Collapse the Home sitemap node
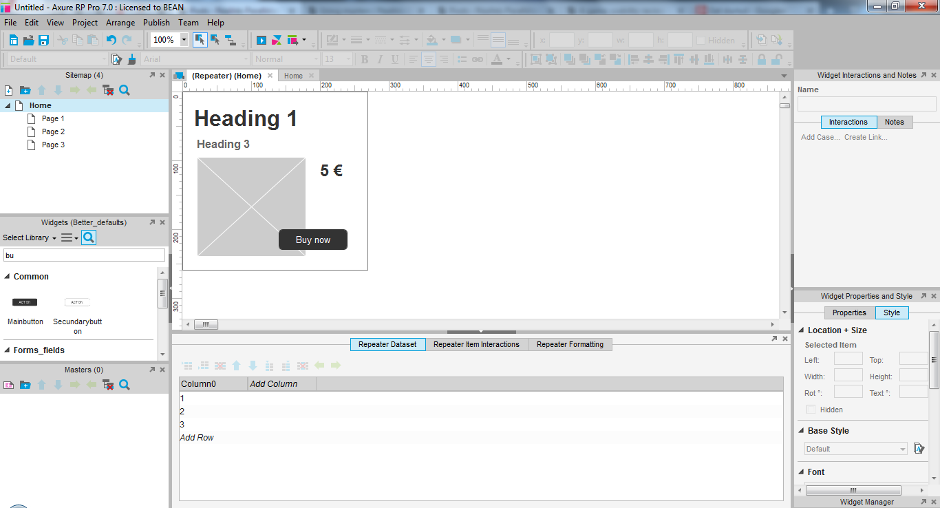This screenshot has height=508, width=940. (x=8, y=105)
